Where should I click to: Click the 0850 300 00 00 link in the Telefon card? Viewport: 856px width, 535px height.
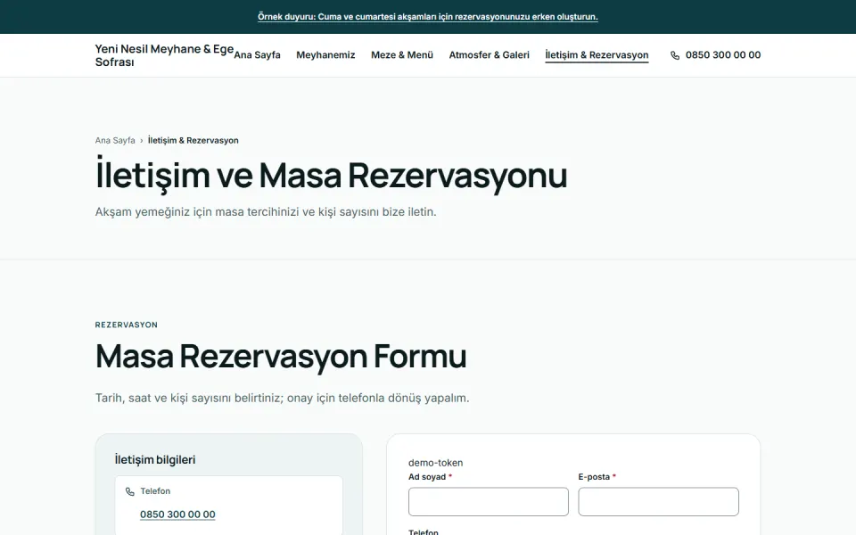click(177, 514)
